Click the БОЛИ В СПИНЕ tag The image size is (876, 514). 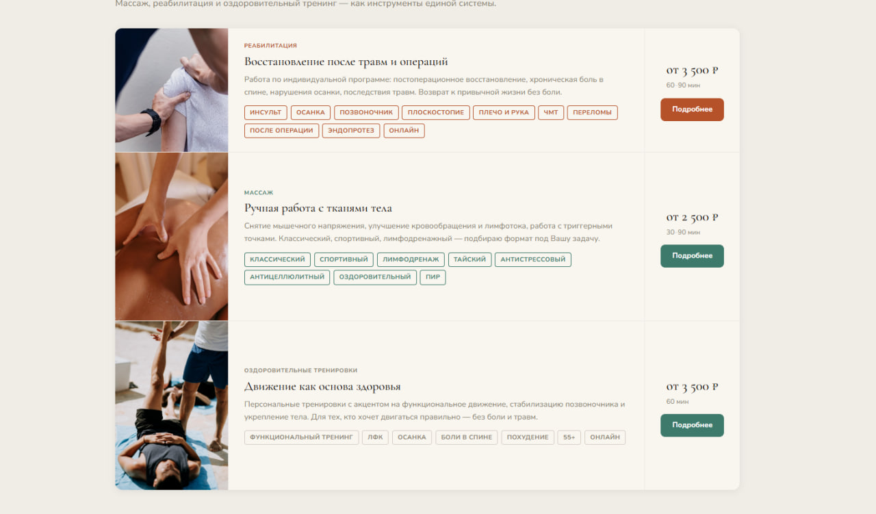(x=467, y=437)
